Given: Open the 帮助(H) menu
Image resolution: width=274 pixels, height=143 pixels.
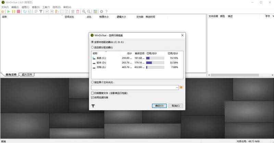Looking at the screenshot, I should tap(67, 7).
